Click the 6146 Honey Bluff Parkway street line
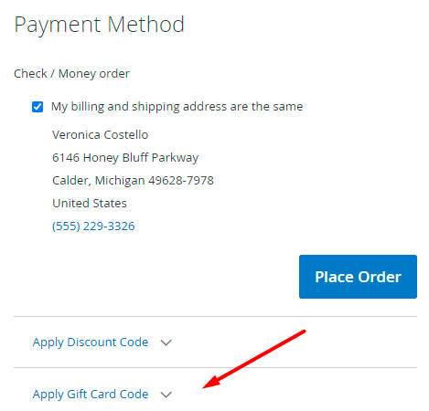Viewport: 429px width, 411px height. coord(125,158)
